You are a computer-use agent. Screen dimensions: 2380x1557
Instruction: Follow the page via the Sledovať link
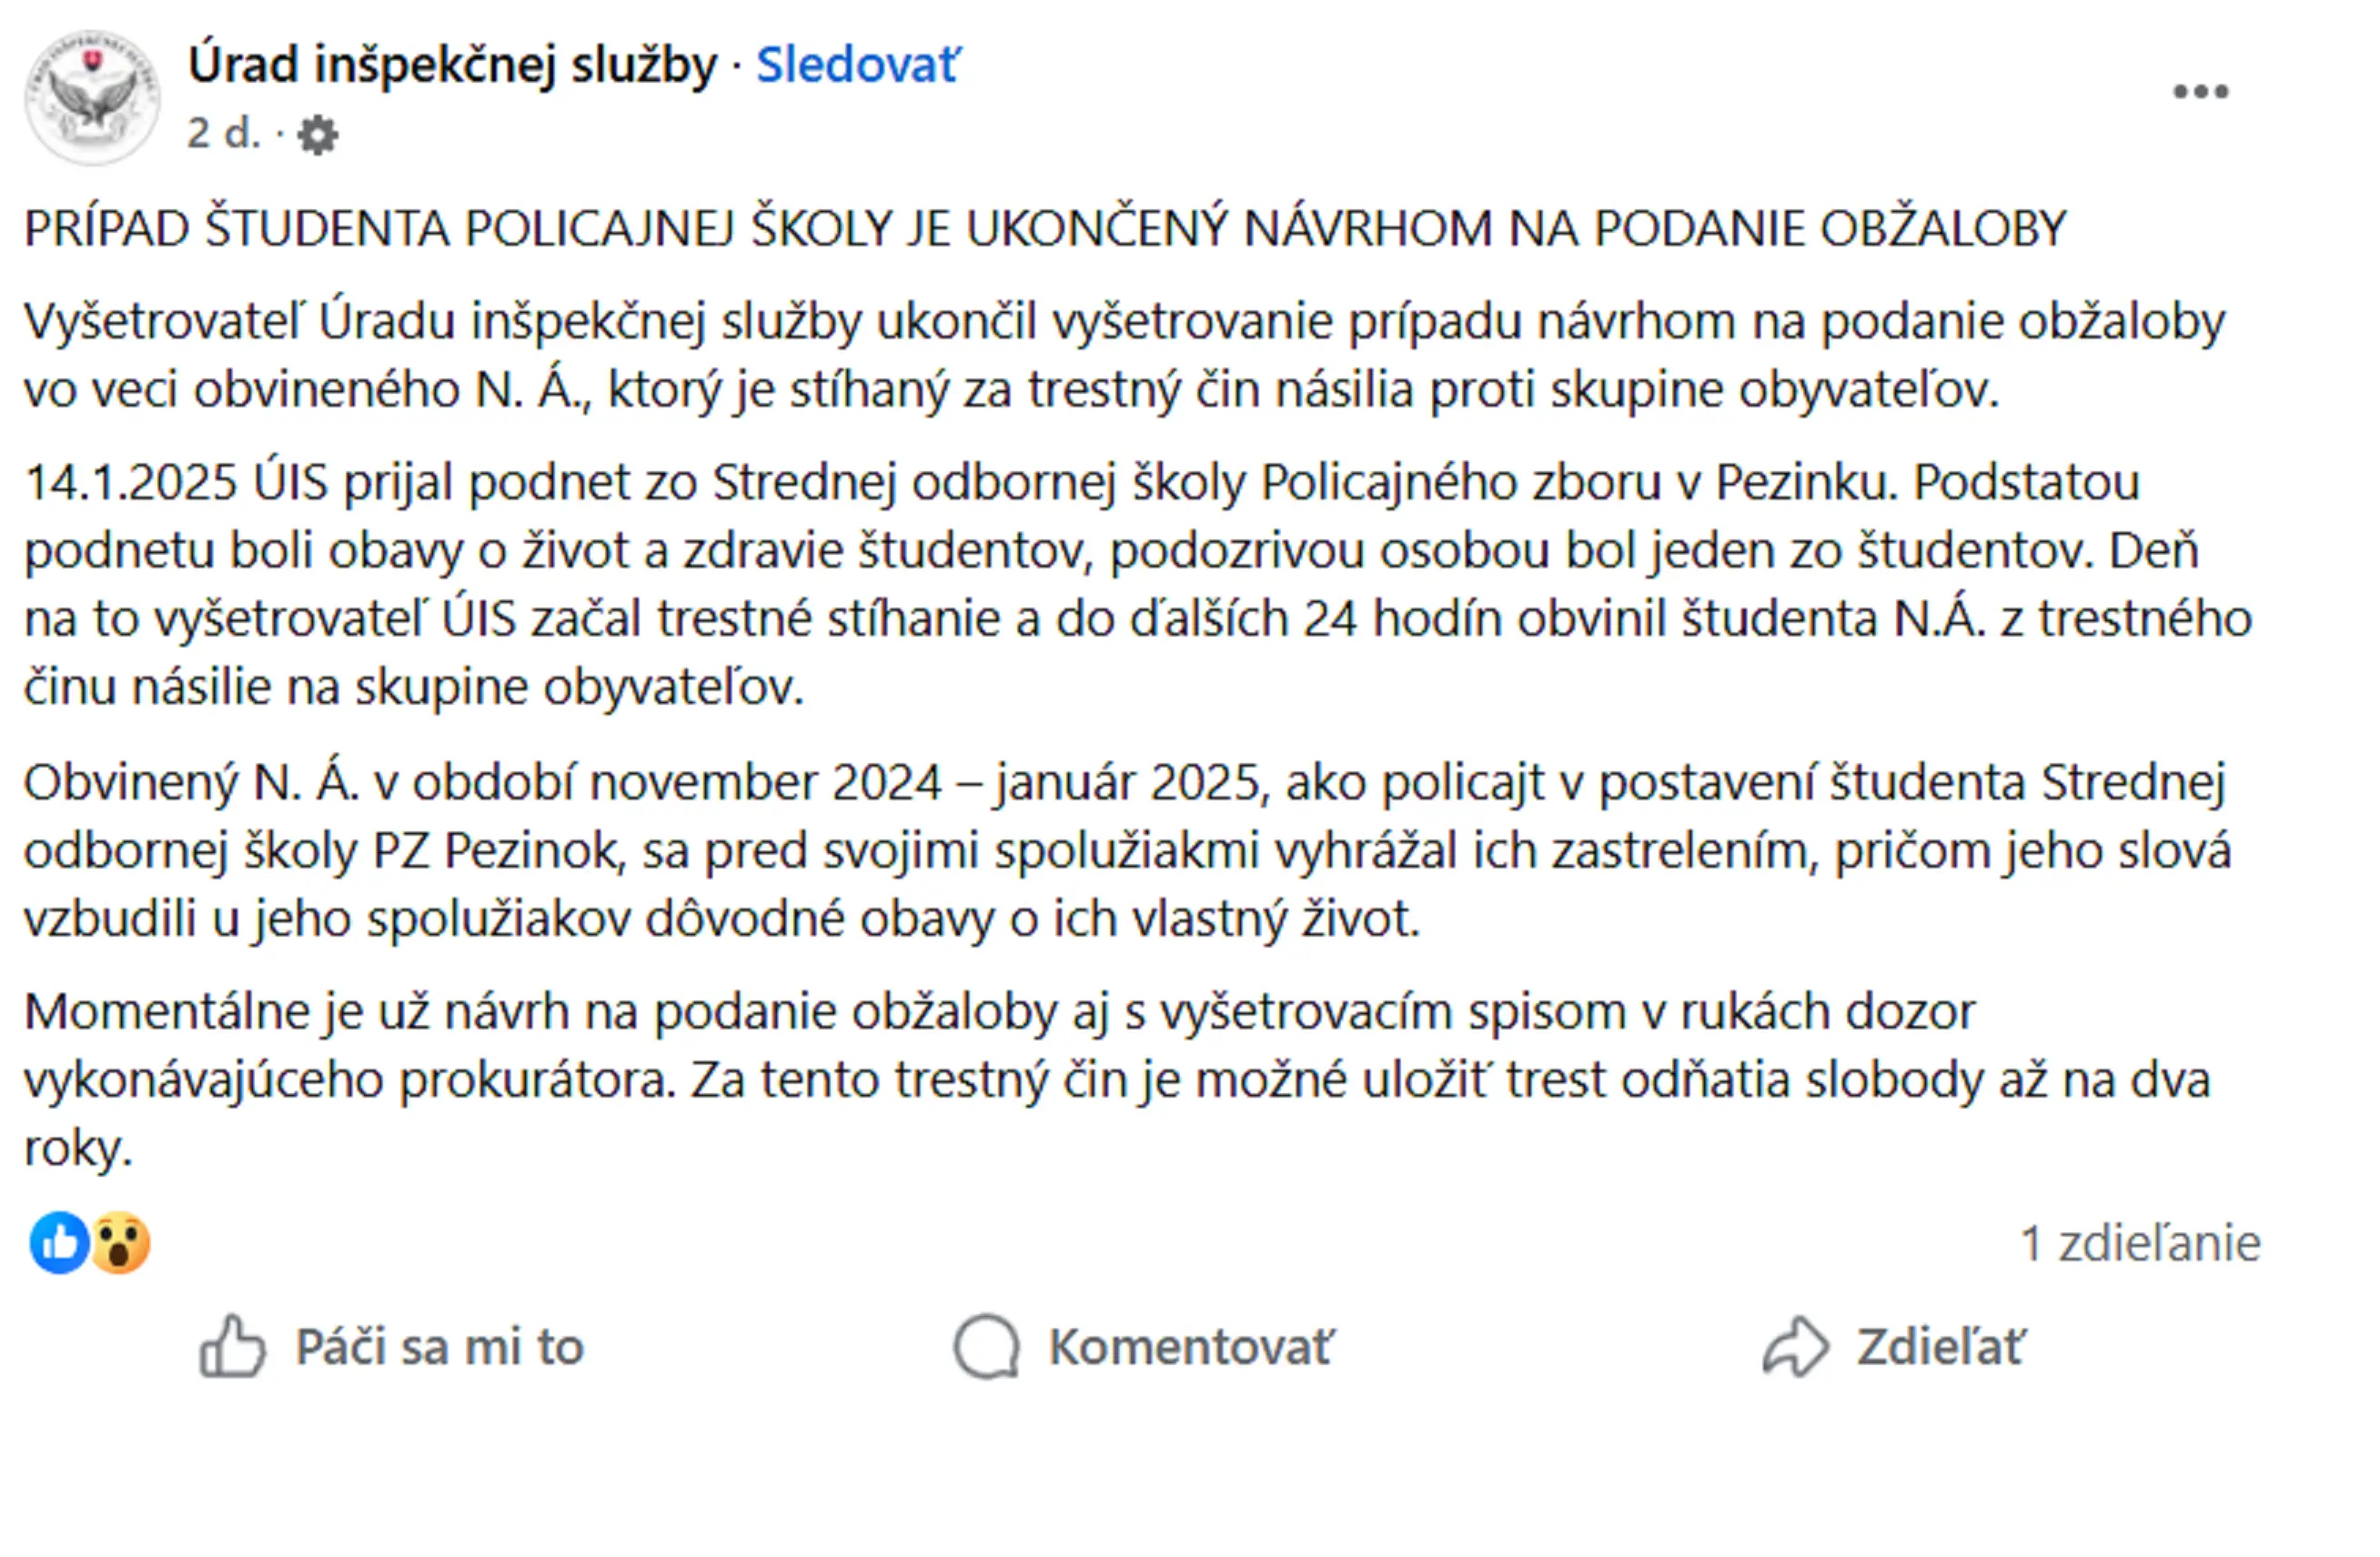pos(857,66)
